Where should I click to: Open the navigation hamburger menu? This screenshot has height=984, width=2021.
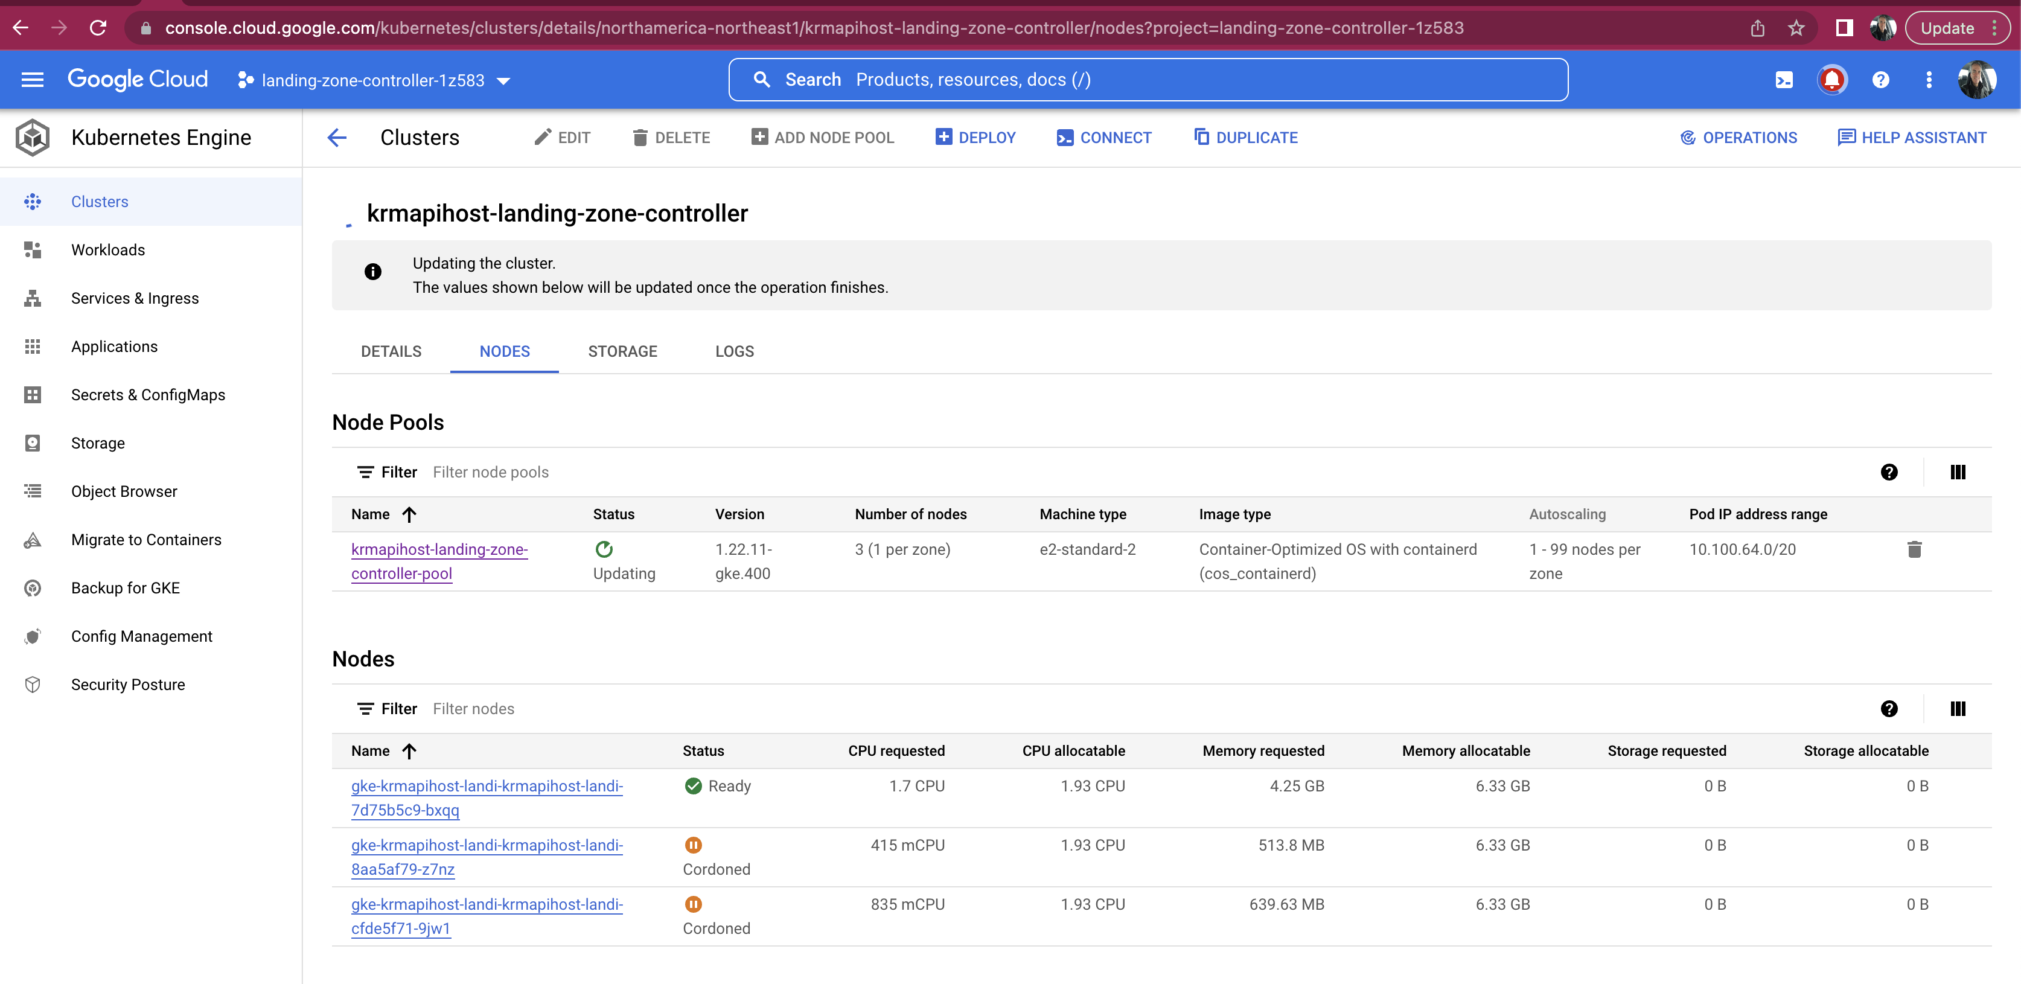(31, 79)
